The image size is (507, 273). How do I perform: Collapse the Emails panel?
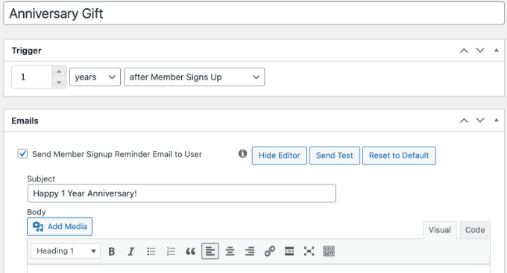point(497,120)
